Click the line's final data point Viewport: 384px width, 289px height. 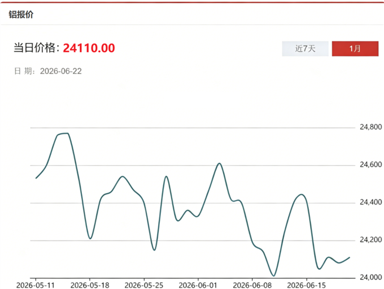(350, 257)
